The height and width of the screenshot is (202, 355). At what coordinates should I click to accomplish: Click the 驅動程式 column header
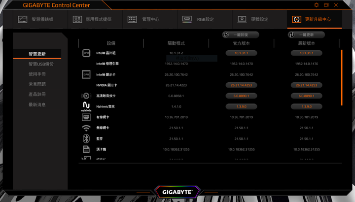pos(176,43)
